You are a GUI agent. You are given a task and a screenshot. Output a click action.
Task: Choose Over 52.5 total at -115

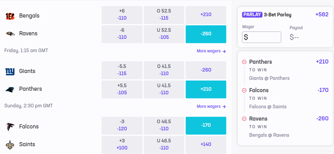pos(164,15)
